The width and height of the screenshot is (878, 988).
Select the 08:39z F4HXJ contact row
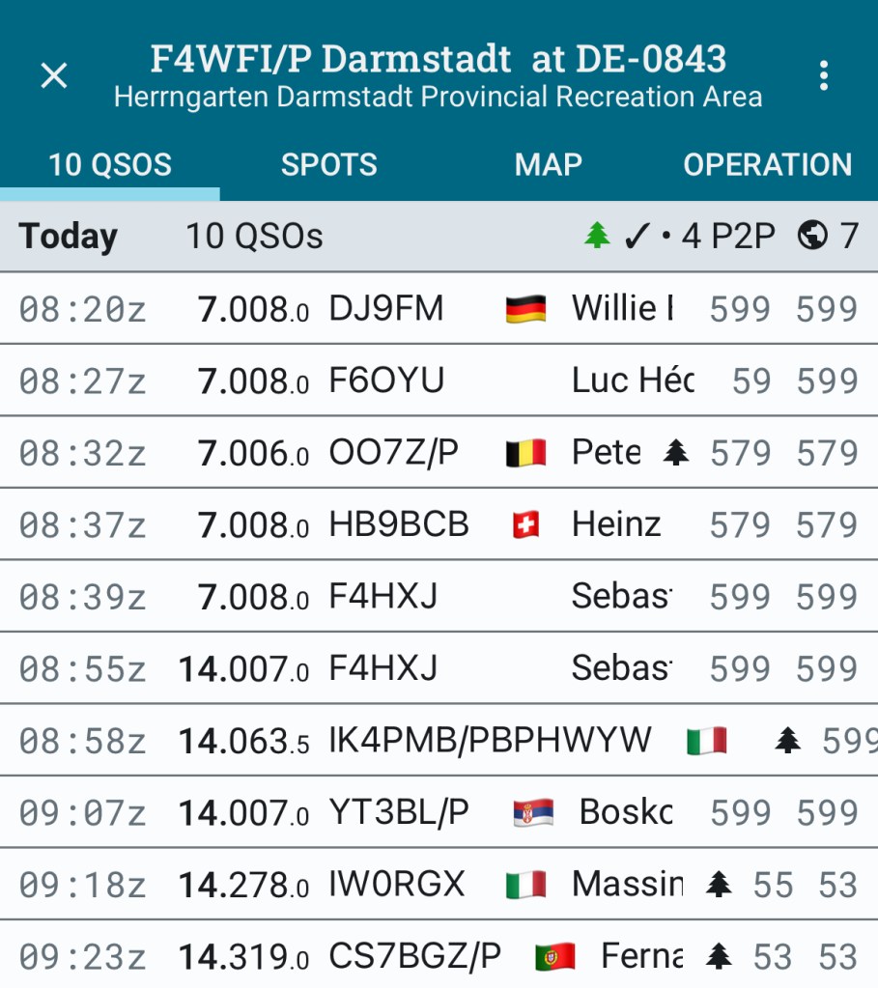click(386, 597)
